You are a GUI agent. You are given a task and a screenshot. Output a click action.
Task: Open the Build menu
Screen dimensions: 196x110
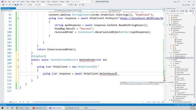pyautogui.click(x=28, y=2)
